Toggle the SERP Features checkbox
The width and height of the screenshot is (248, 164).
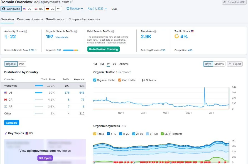tap(162, 134)
